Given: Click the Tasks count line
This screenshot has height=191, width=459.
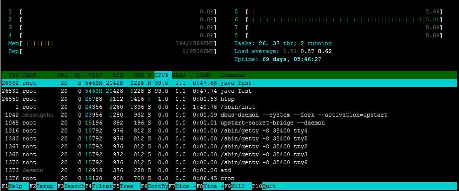Looking at the screenshot, I should point(283,44).
